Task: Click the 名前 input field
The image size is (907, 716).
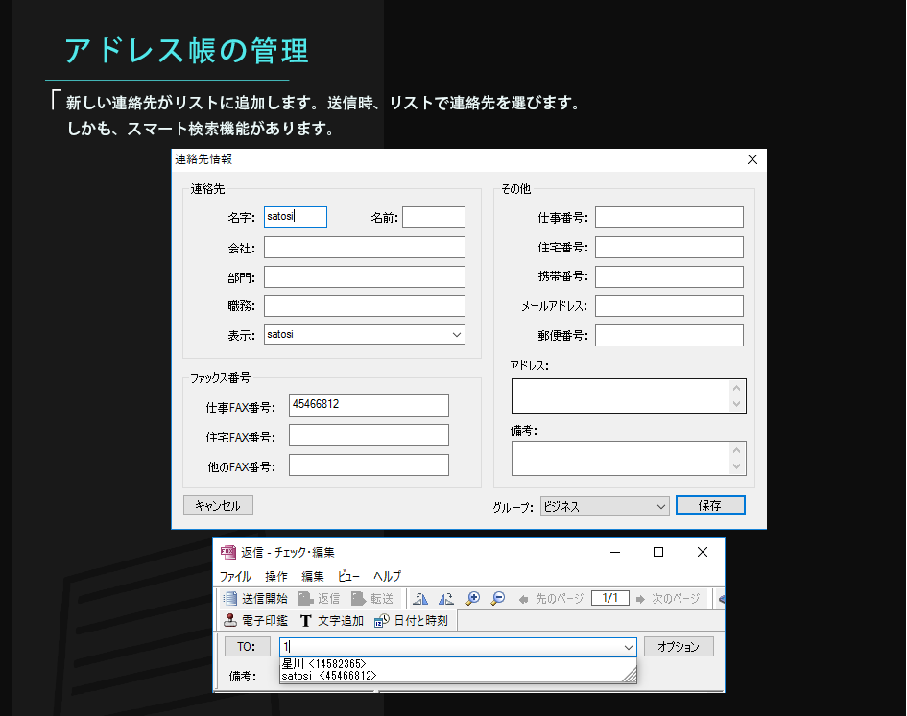Action: pyautogui.click(x=434, y=218)
